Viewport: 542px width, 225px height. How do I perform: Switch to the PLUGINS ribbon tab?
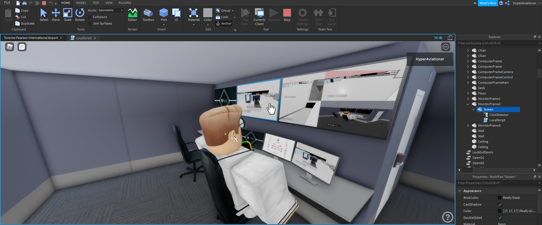pyautogui.click(x=125, y=3)
